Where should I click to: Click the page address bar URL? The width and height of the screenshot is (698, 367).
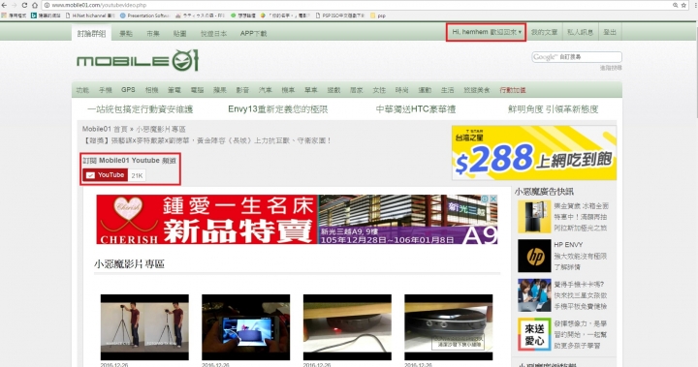tap(99, 5)
